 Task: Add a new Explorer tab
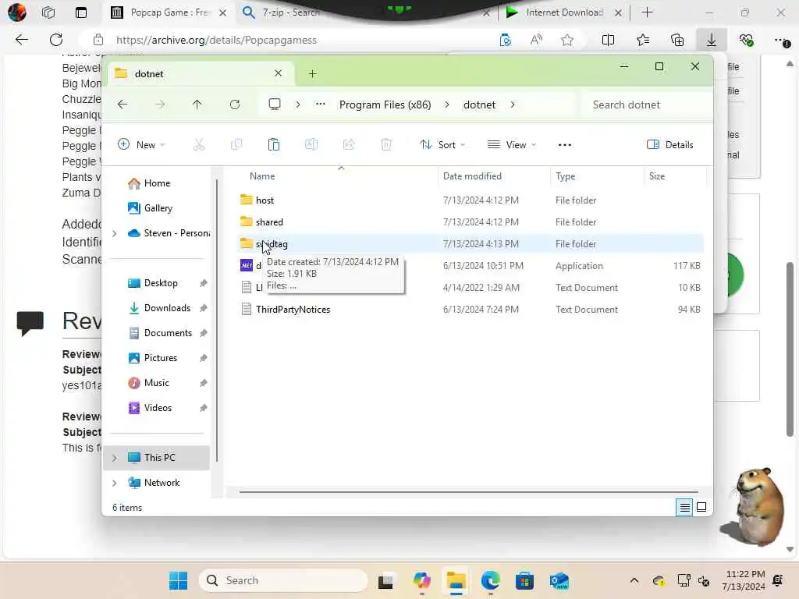pos(312,74)
